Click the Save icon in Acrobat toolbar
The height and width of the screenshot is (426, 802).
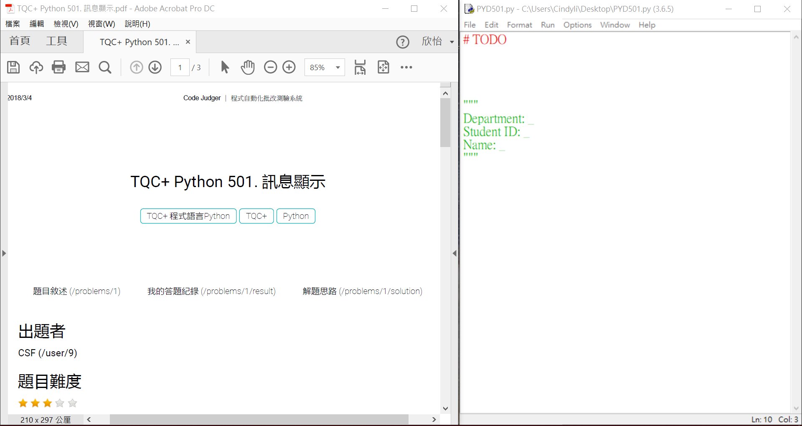point(13,67)
